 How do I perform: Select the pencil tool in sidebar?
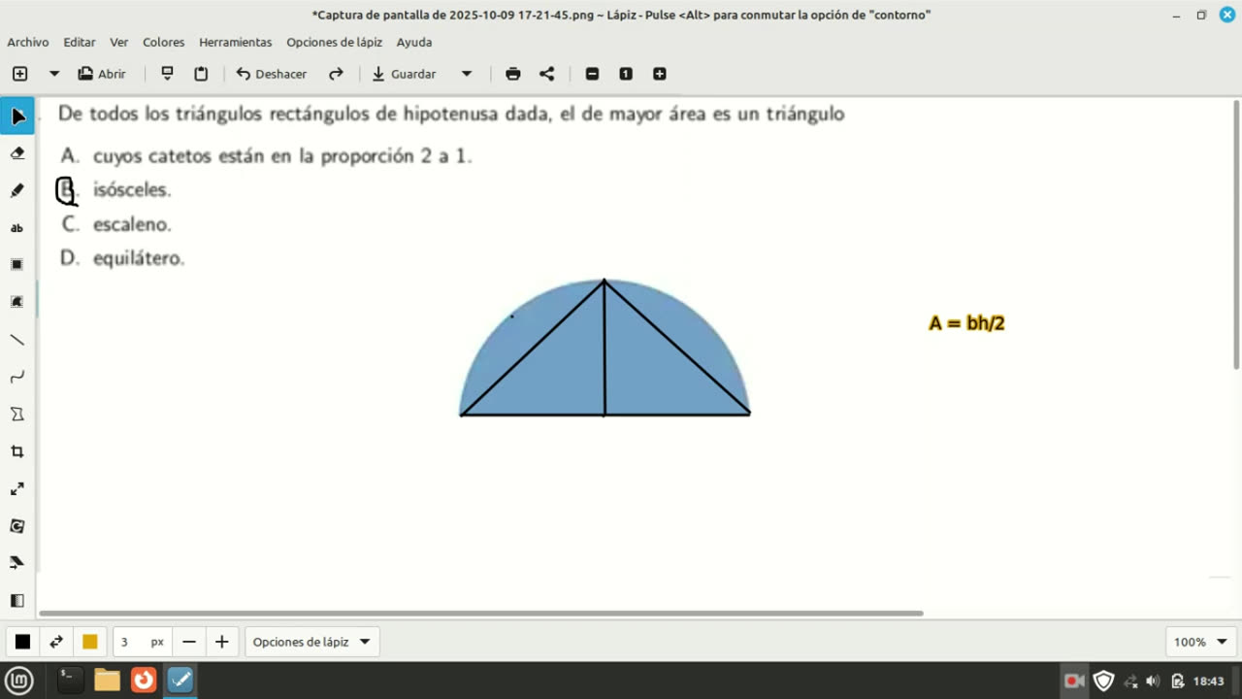17,191
